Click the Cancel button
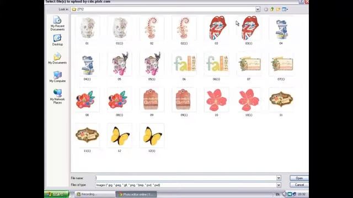This screenshot has height=198, width=353. click(x=299, y=185)
